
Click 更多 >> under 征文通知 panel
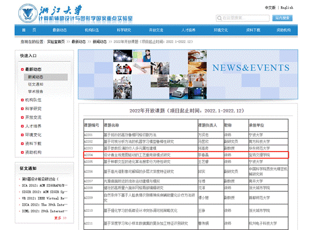(x=60, y=218)
